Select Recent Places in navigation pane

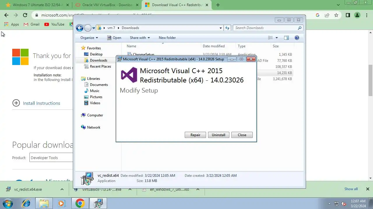point(100,66)
